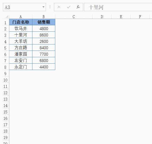Click the formula bar containing 十里河

click(118, 7)
